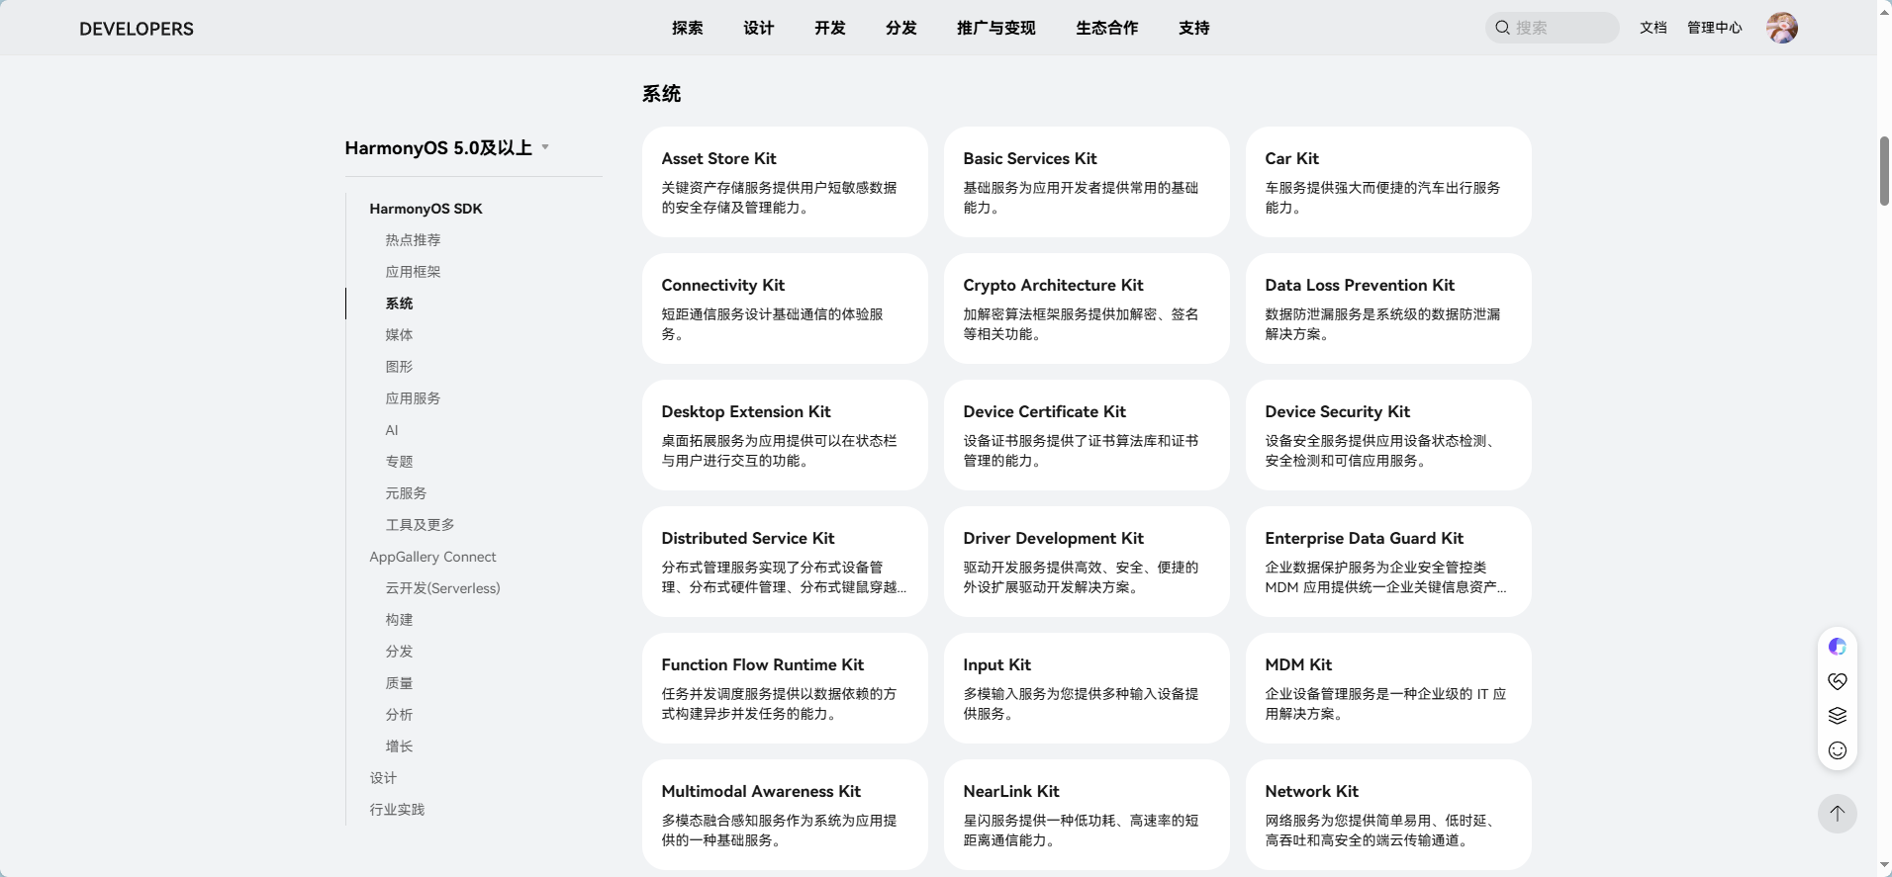1892x877 pixels.
Task: Open the 设计 top menu
Action: tap(759, 28)
